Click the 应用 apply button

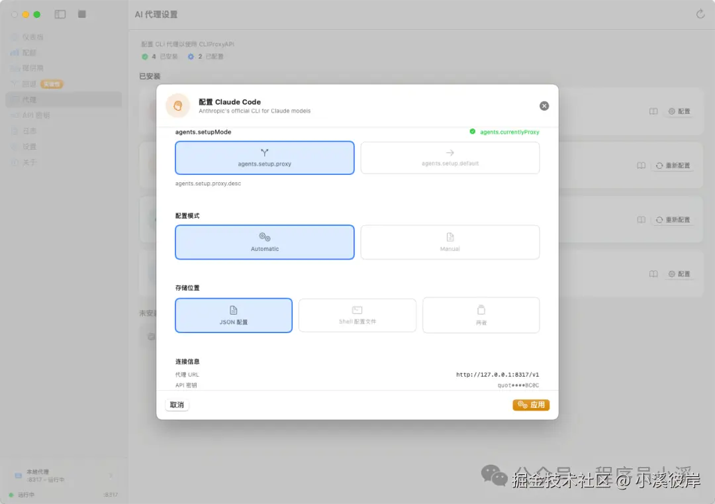coord(531,405)
